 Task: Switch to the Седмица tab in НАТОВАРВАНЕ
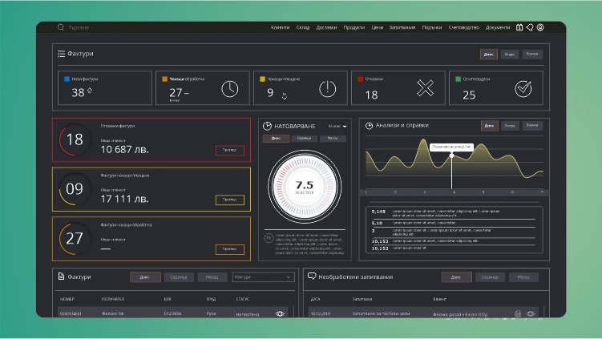pyautogui.click(x=304, y=138)
